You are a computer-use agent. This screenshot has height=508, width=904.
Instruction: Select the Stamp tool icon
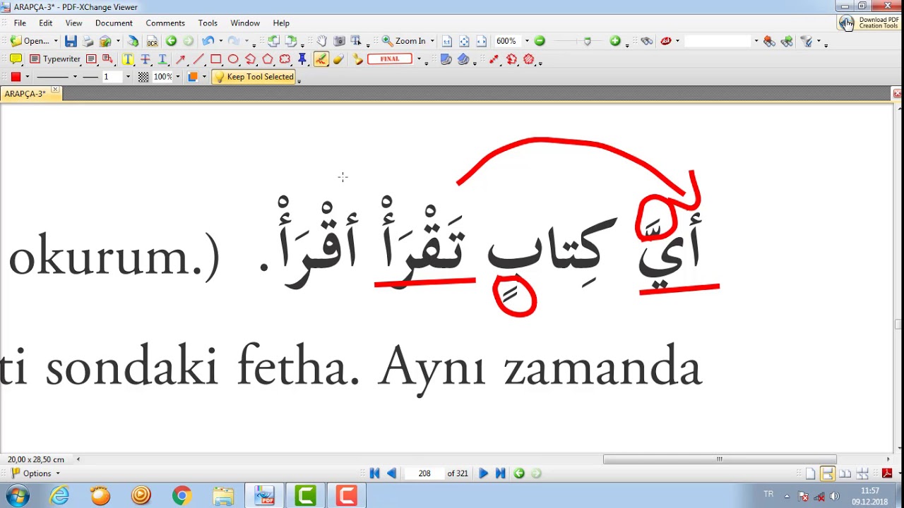pyautogui.click(x=358, y=59)
